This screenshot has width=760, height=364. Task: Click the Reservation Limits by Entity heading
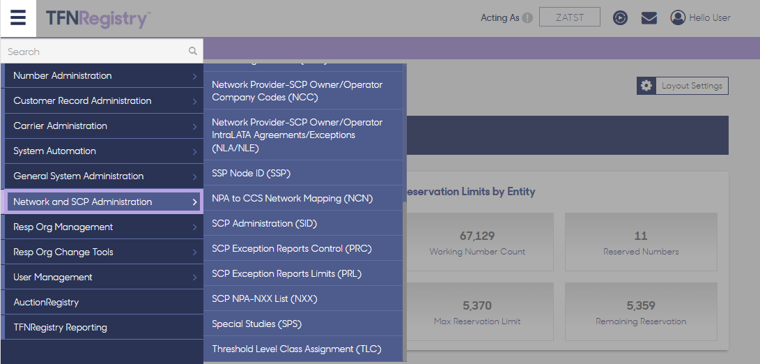[x=471, y=192]
